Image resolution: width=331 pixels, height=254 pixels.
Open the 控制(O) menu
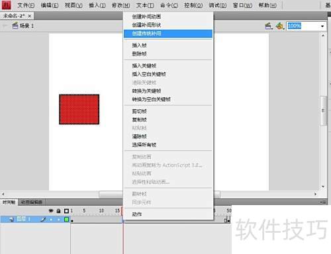pos(193,5)
